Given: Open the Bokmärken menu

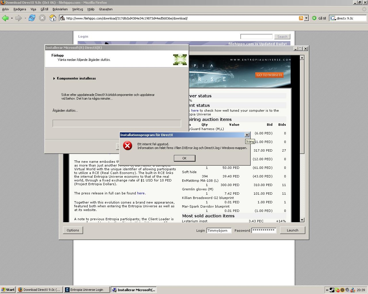Looking at the screenshot, I should [60, 9].
